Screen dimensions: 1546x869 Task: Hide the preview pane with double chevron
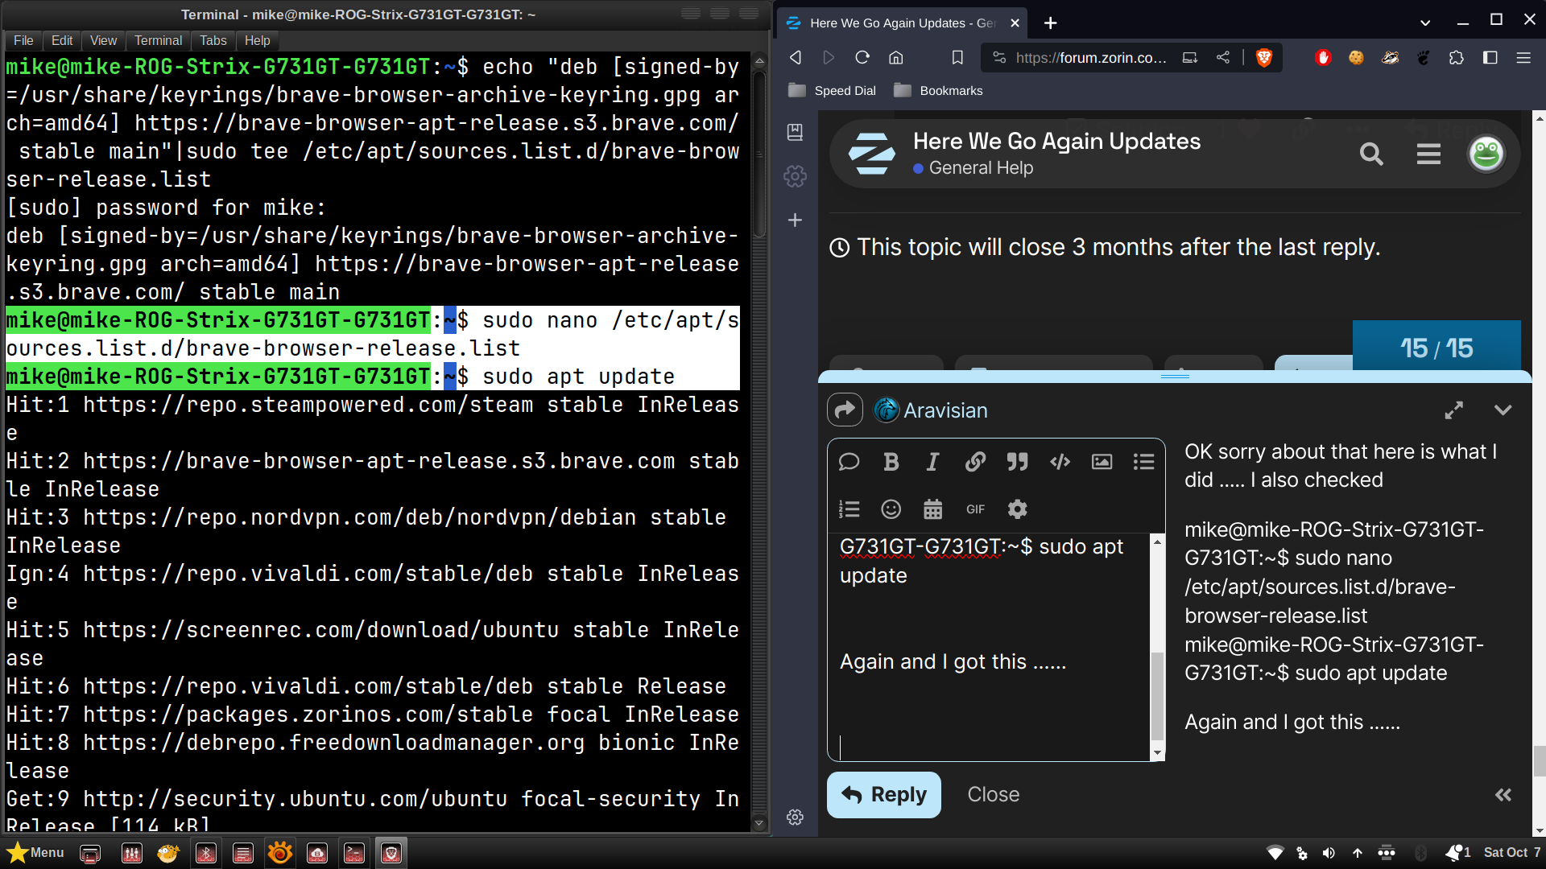[1503, 795]
